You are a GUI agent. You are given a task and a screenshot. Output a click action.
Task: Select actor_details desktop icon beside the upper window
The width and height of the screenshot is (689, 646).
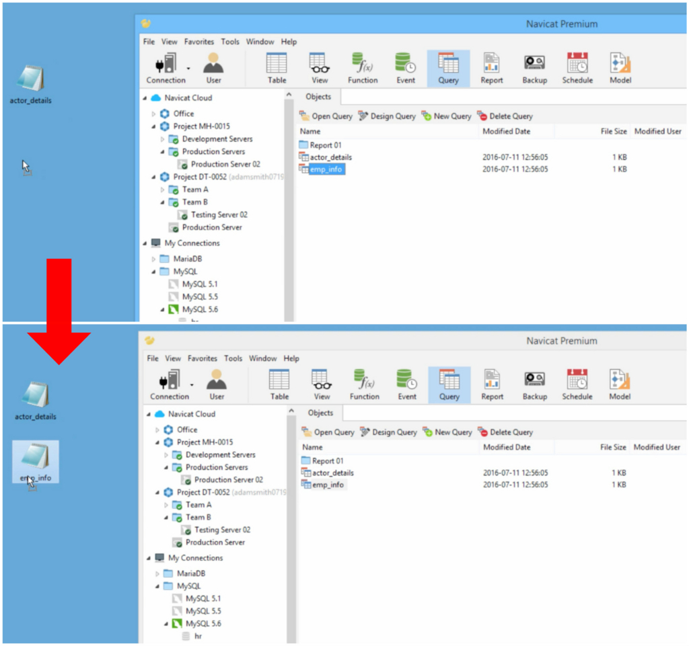31,85
